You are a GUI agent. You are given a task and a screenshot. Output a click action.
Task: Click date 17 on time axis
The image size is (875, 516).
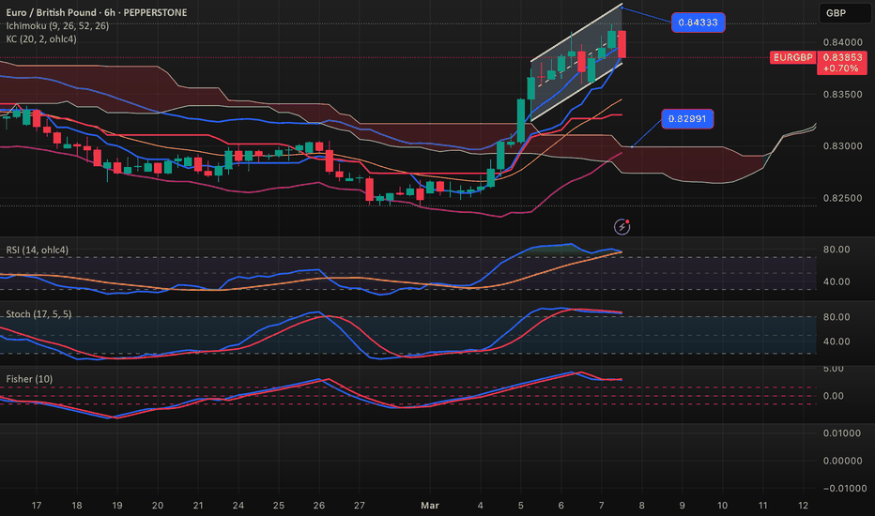[37, 506]
